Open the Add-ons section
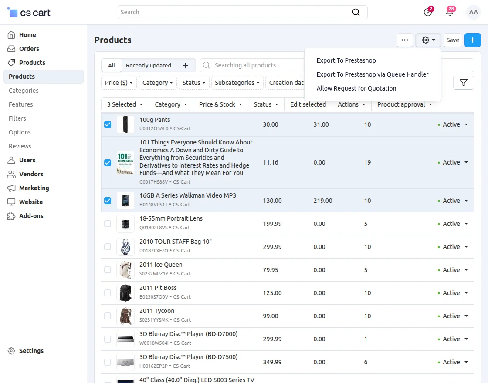 (x=30, y=215)
